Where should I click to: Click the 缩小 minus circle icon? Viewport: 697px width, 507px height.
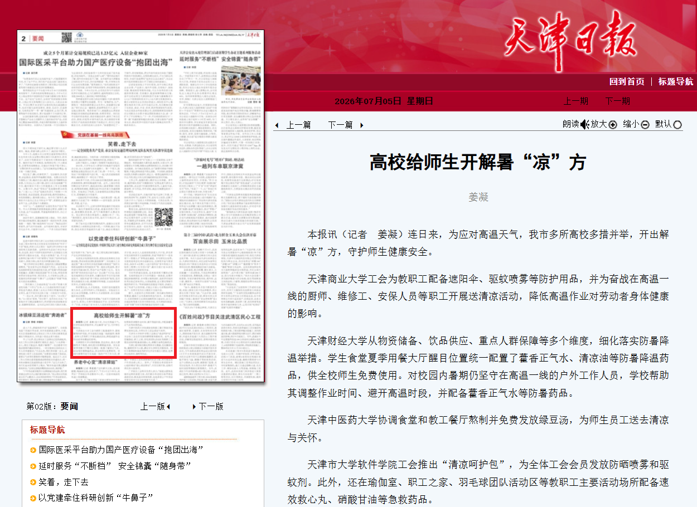click(645, 125)
